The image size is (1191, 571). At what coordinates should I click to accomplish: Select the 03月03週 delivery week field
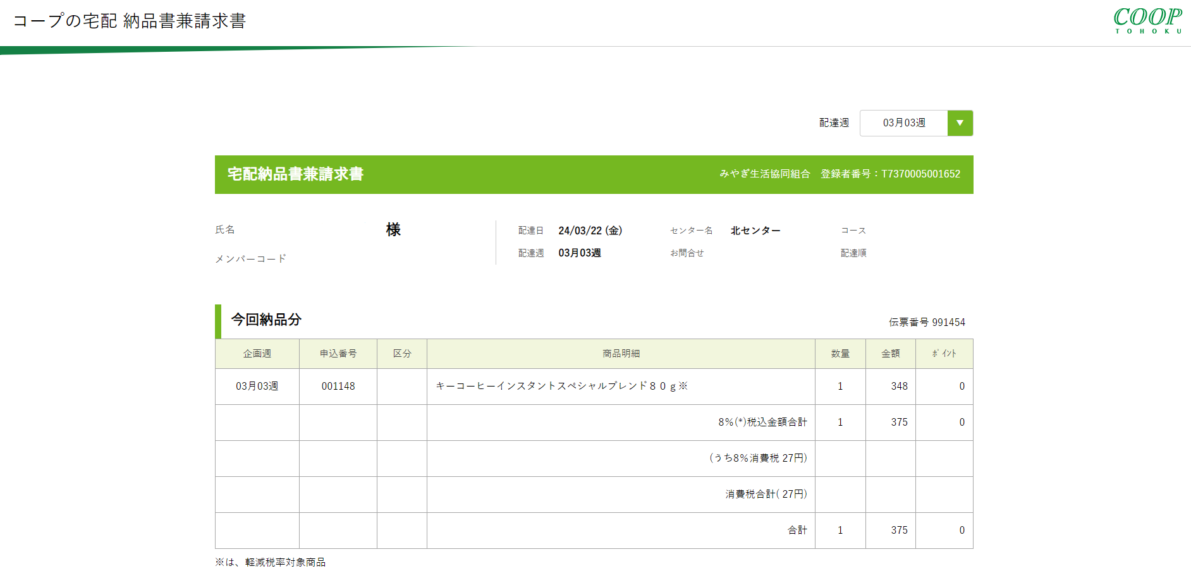904,123
